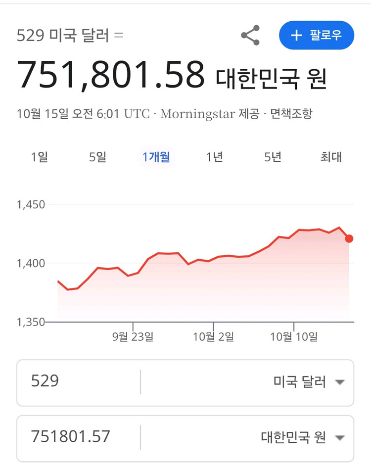Click the 529 amount input field
This screenshot has height=464, width=371.
pyautogui.click(x=79, y=382)
